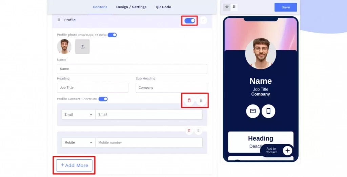Switch to the Design / Settings tab
347x177 pixels.
tap(131, 7)
